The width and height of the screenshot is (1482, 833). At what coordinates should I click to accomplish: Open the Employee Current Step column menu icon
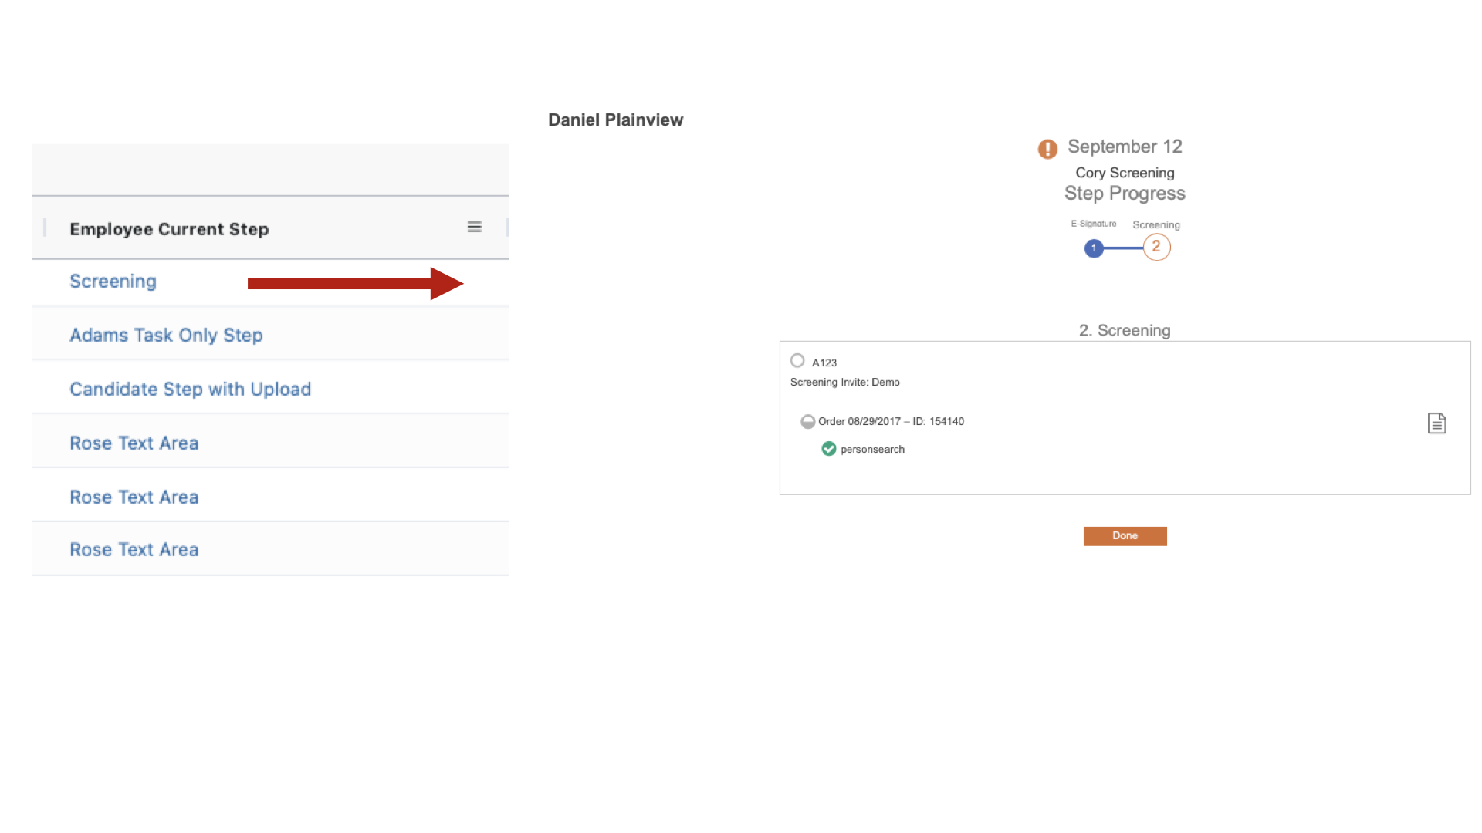tap(474, 227)
